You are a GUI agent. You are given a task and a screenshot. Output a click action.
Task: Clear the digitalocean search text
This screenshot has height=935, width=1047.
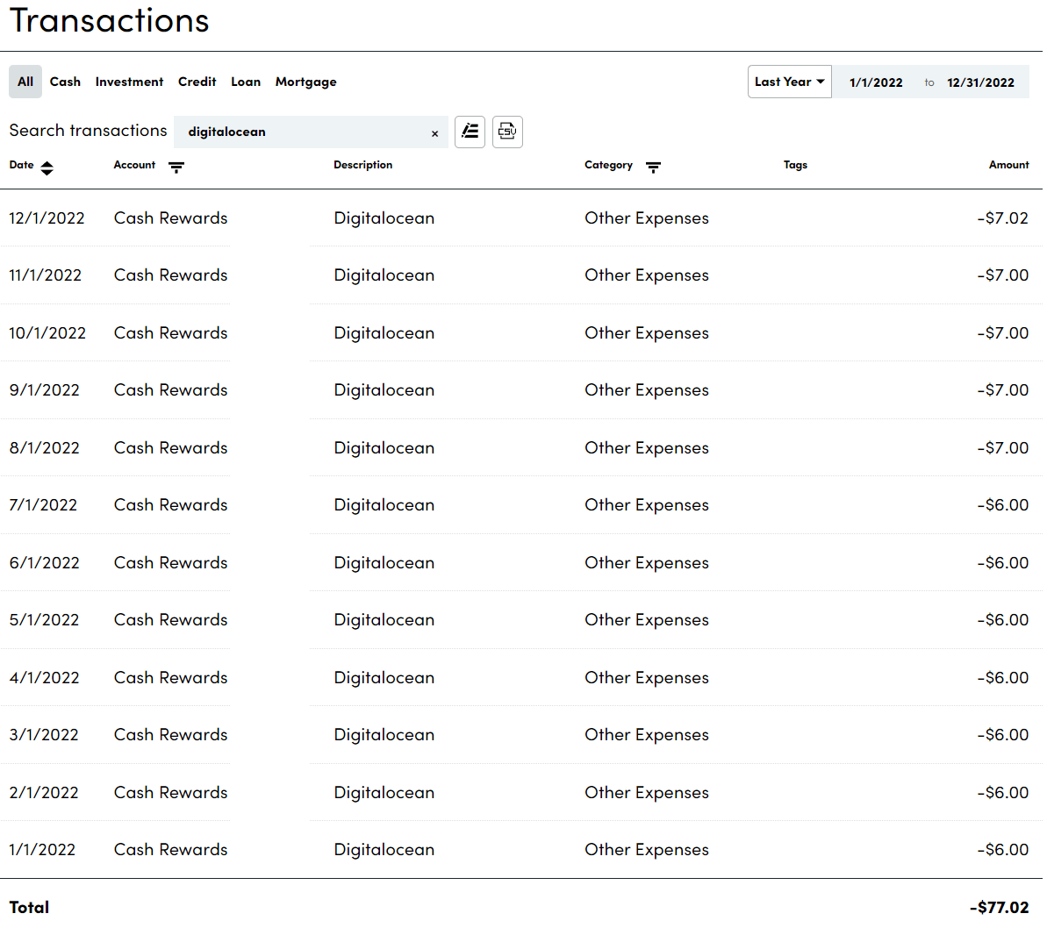[434, 133]
